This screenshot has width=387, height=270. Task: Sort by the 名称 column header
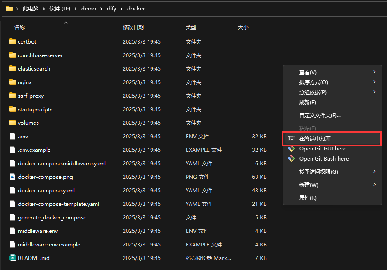(x=20, y=27)
